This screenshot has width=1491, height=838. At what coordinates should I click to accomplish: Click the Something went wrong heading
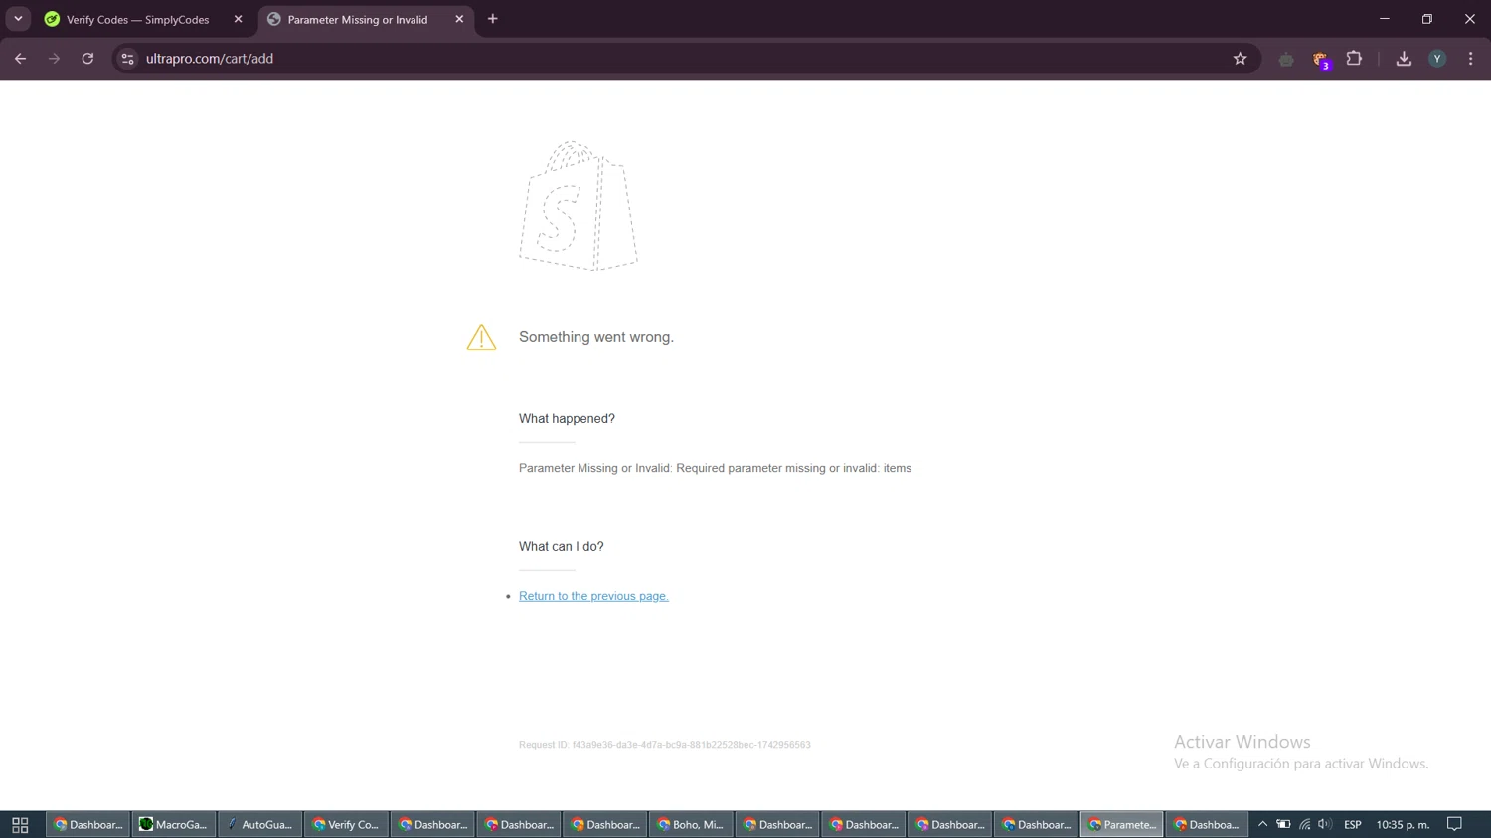[596, 337]
